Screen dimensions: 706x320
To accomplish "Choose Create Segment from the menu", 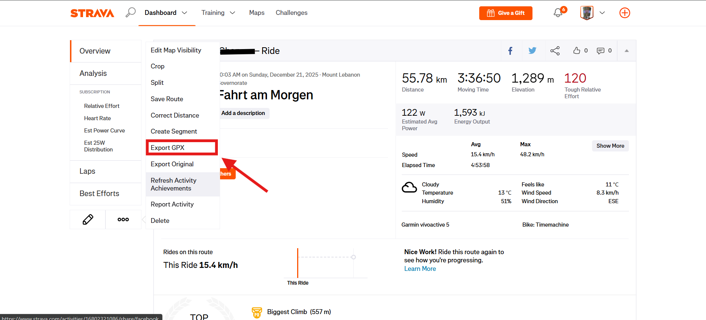I will click(x=182, y=131).
